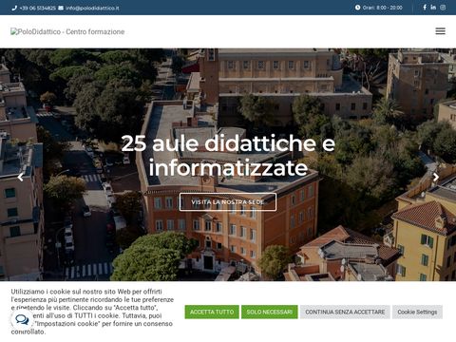Click the opening hours text 8:00 - 20:00
Image resolution: width=456 pixels, height=342 pixels.
(x=383, y=8)
